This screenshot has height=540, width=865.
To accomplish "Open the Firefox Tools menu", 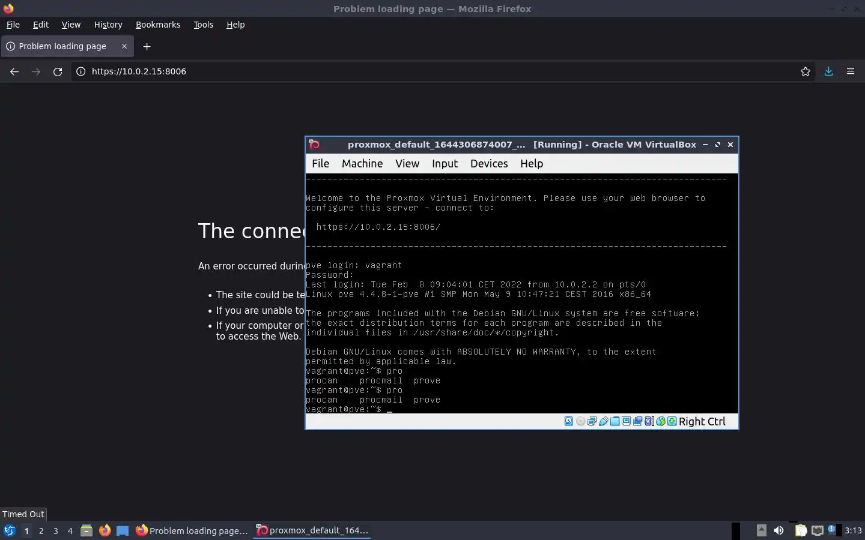I will 203,25.
